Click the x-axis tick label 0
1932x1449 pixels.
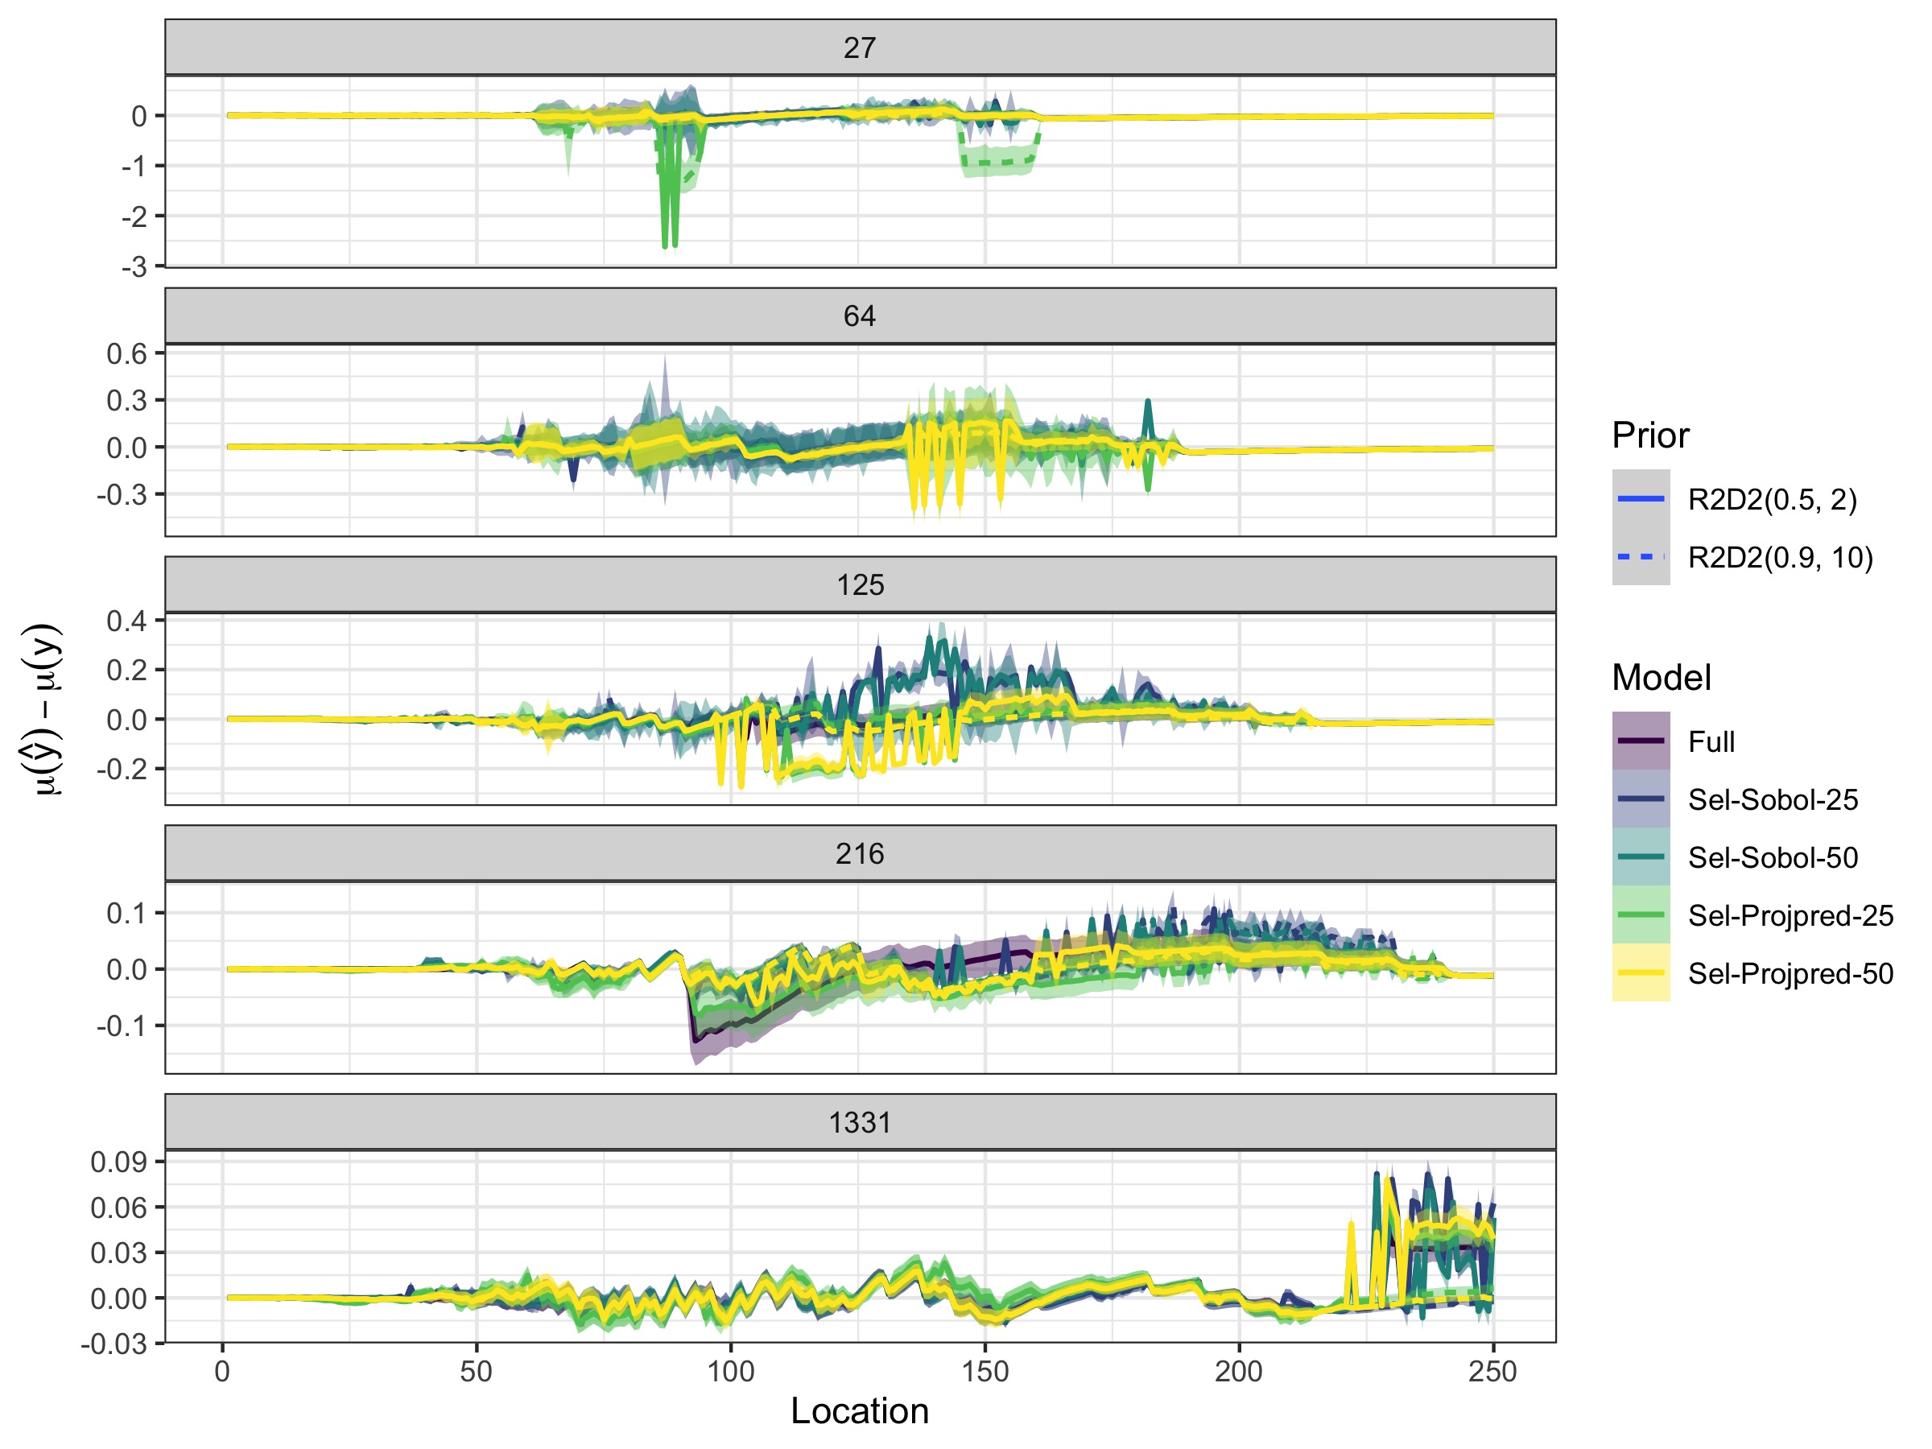pos(222,1371)
